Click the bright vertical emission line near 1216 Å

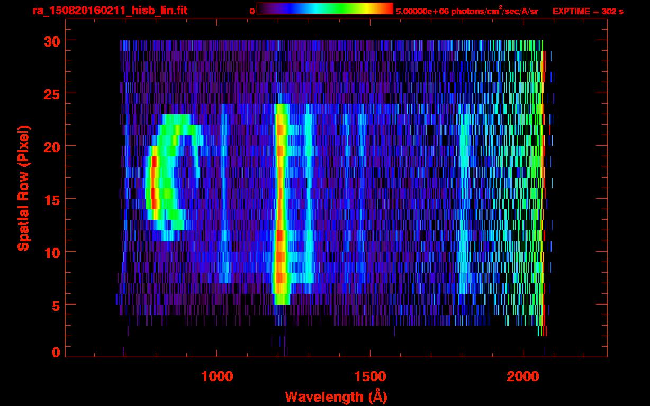click(x=281, y=204)
